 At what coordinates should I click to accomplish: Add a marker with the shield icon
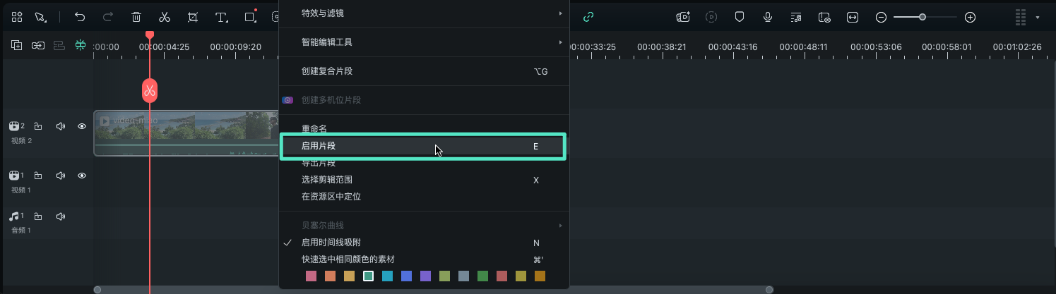tap(740, 17)
